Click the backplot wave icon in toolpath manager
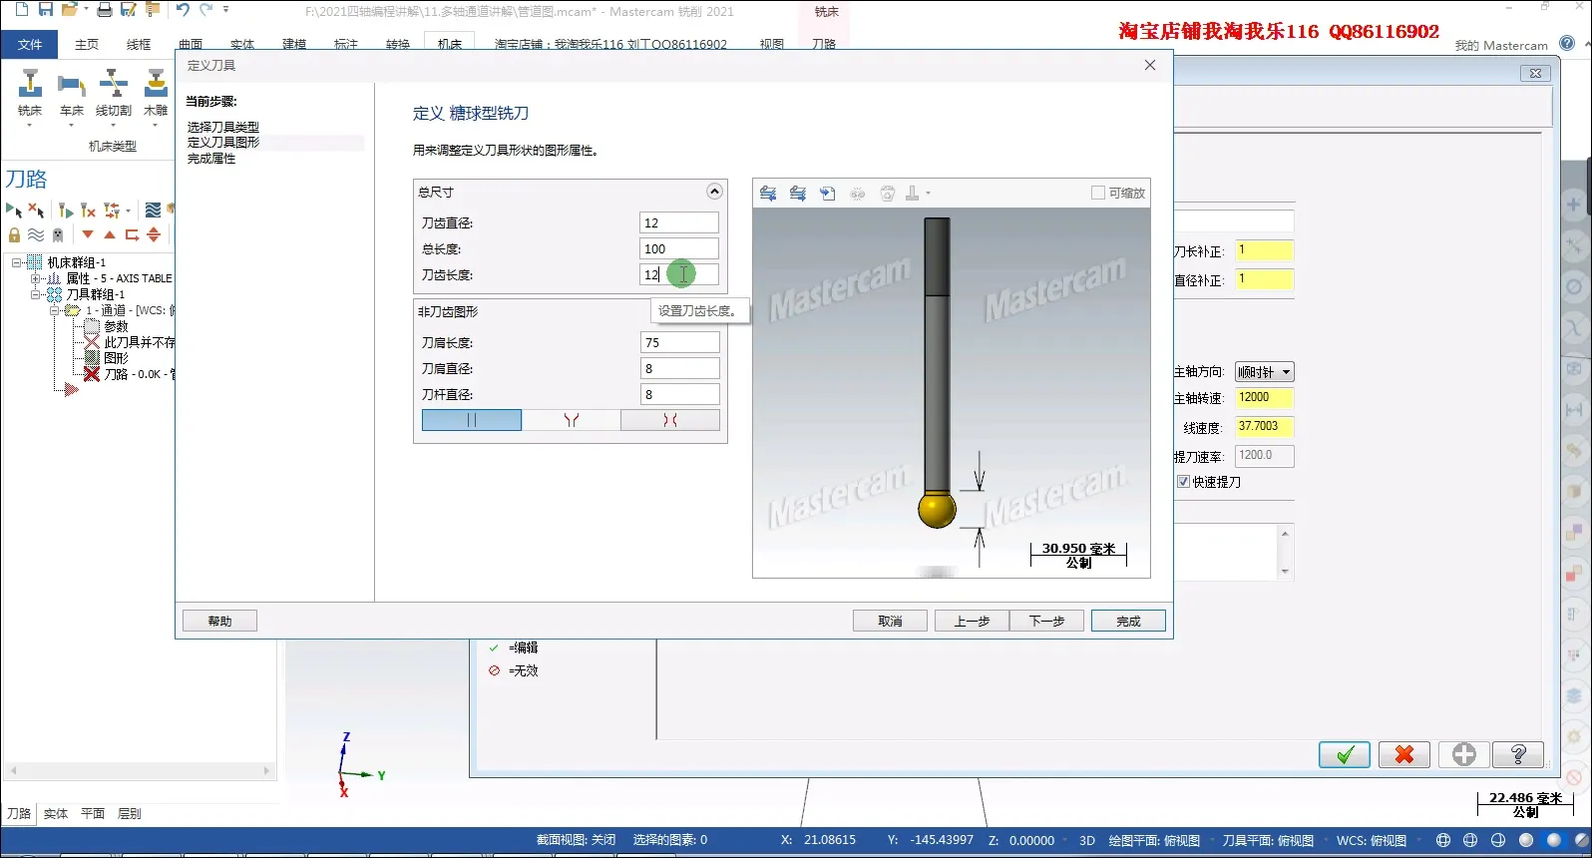 [153, 211]
